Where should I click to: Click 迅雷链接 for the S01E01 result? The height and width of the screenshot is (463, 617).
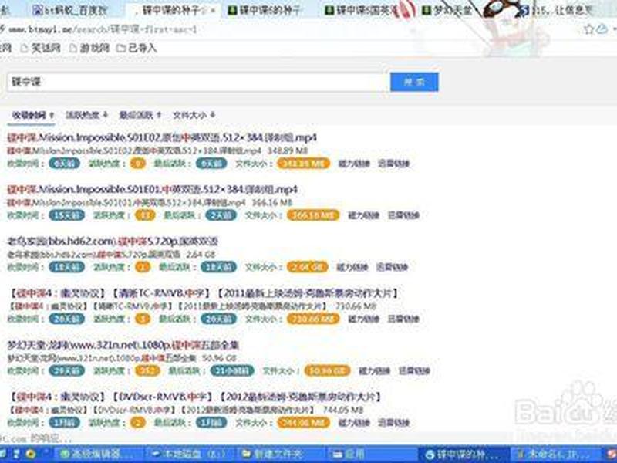[403, 215]
